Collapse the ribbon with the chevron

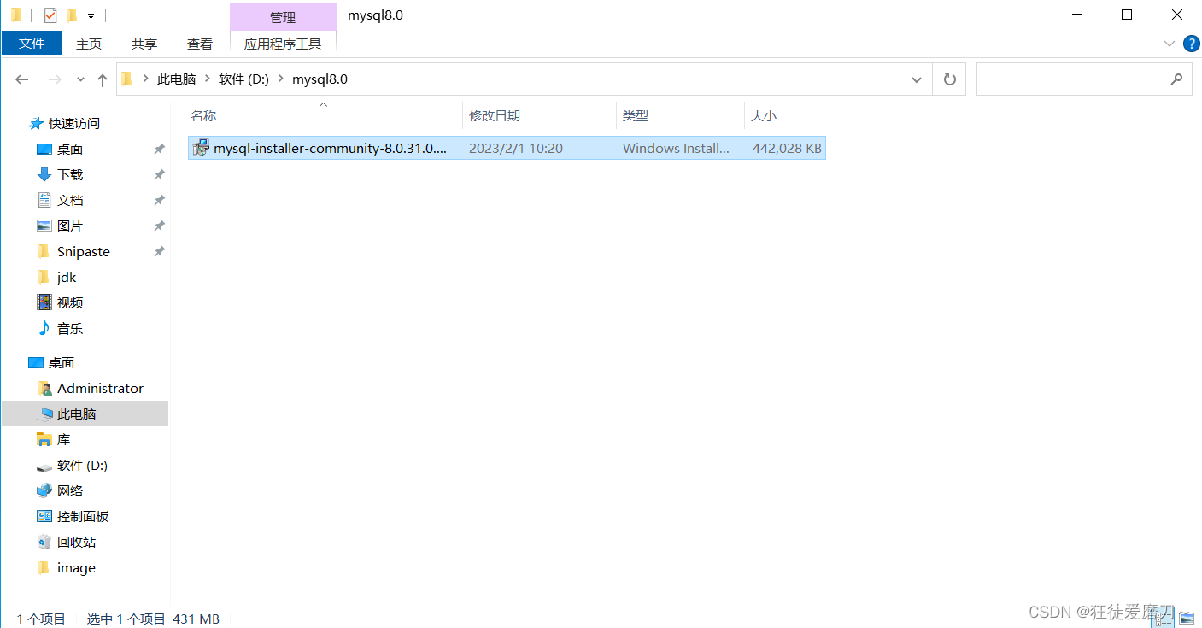(1169, 44)
